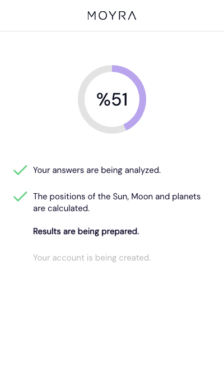Select the bold "Results are being prepared." step
Image resolution: width=224 pixels, height=388 pixels.
pyautogui.click(x=86, y=231)
